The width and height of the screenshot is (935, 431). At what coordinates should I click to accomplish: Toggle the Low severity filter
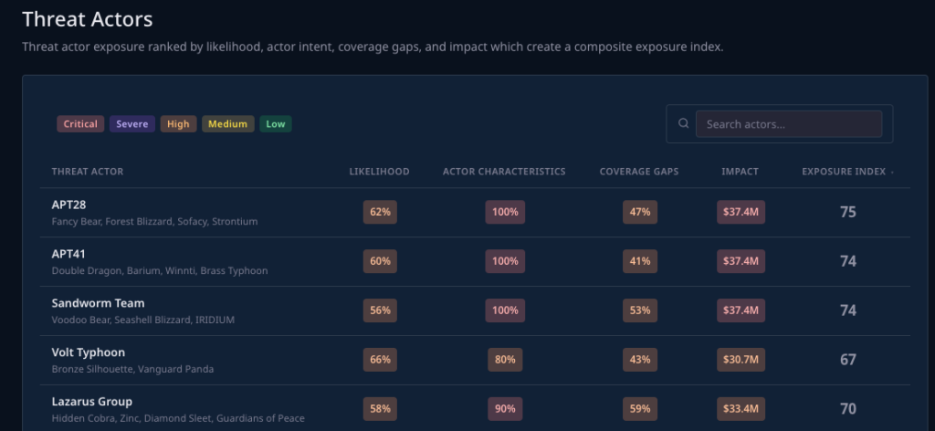pos(276,124)
